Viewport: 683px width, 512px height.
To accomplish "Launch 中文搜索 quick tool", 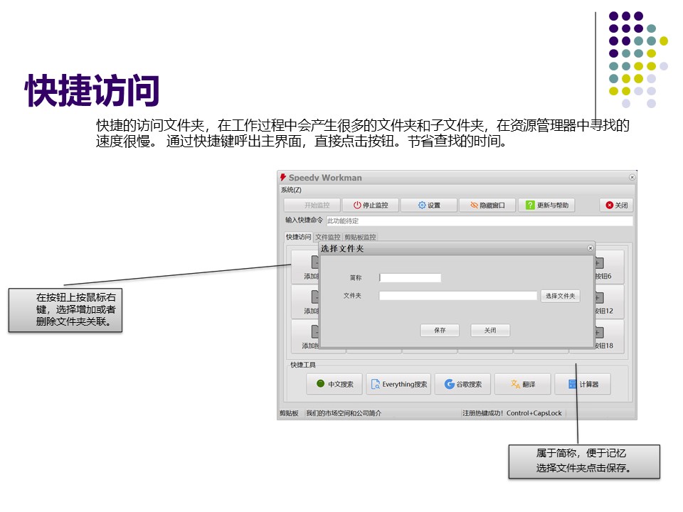I will pos(334,384).
